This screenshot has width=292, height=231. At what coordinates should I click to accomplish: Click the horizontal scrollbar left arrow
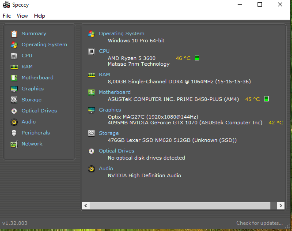(x=86, y=205)
